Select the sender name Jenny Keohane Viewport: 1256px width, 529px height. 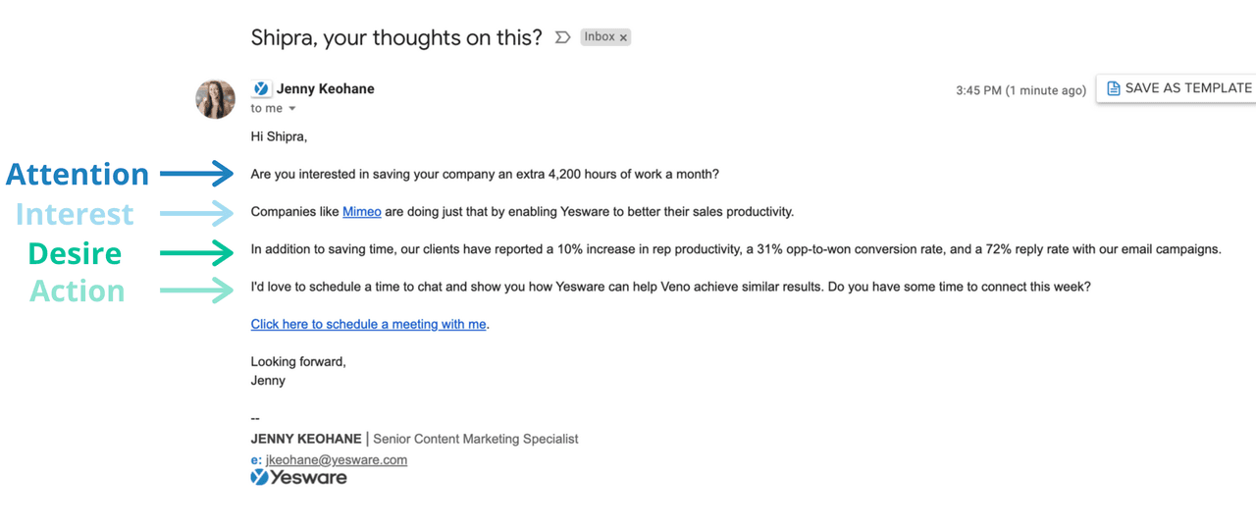tap(325, 88)
